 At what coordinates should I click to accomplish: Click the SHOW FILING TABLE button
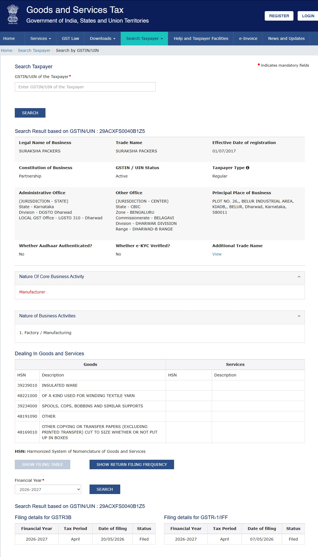(x=42, y=464)
